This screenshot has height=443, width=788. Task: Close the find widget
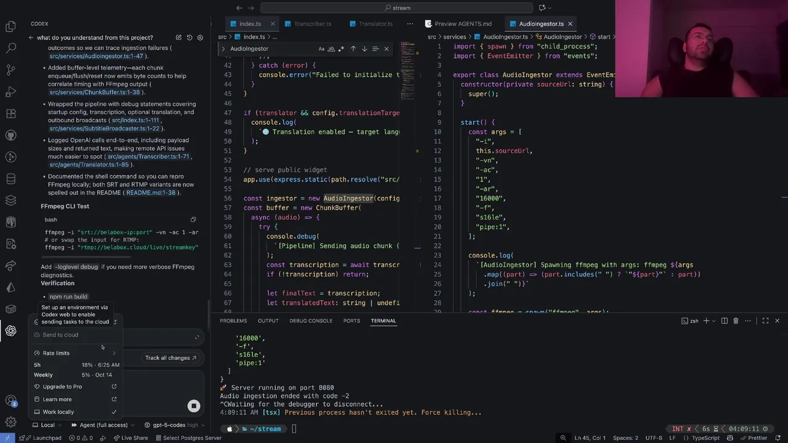pyautogui.click(x=387, y=49)
